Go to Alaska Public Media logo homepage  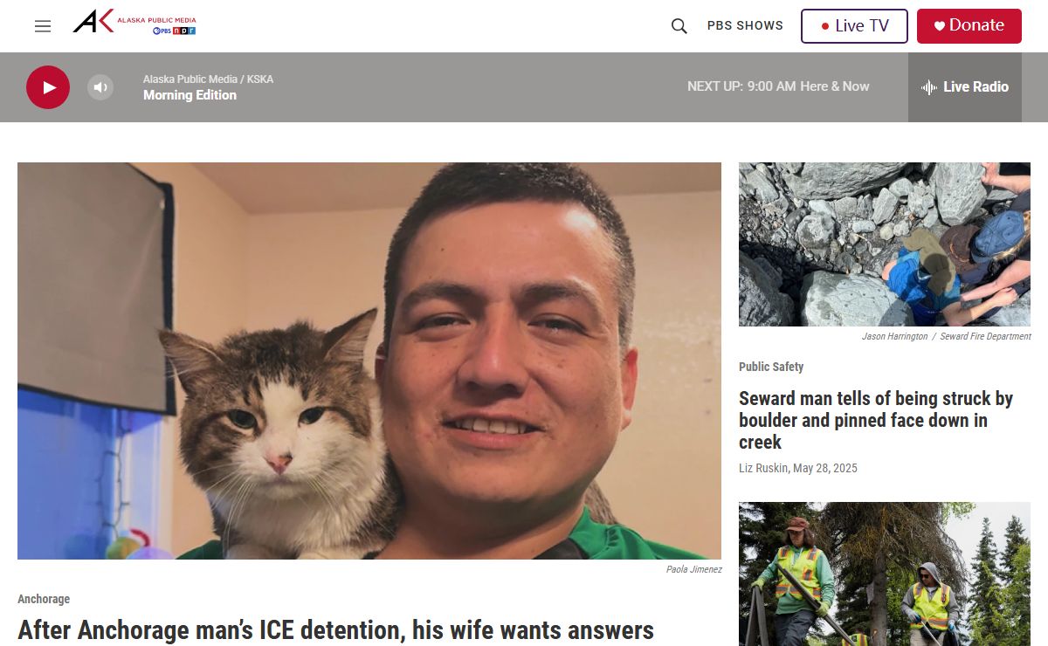134,22
